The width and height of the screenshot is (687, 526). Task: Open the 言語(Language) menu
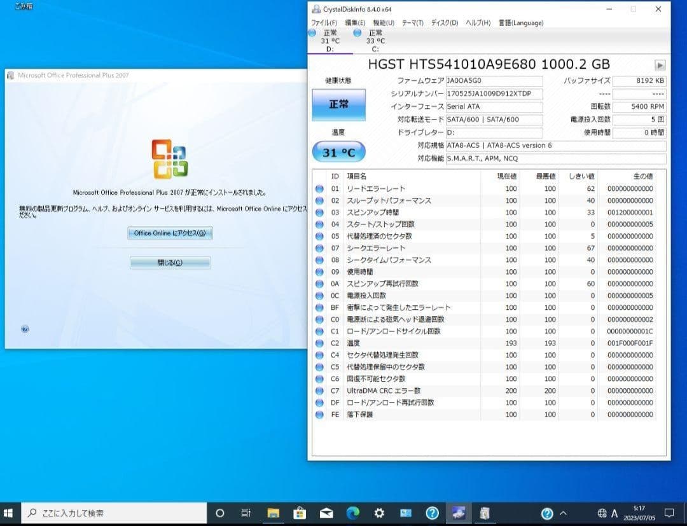pos(522,22)
